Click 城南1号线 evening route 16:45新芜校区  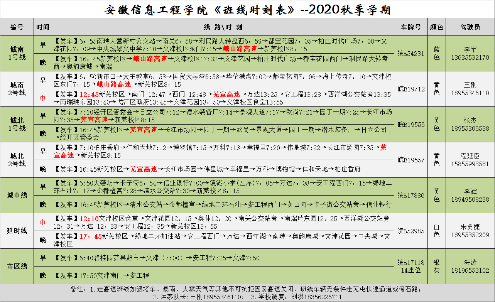tap(223, 62)
